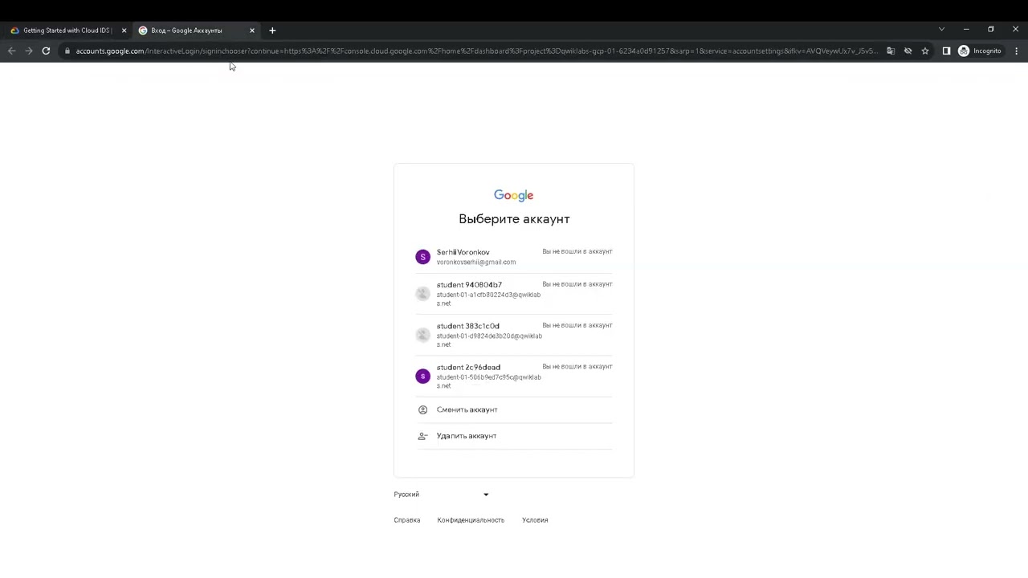Click the lock icon in address bar
This screenshot has width=1028, height=578.
point(67,51)
